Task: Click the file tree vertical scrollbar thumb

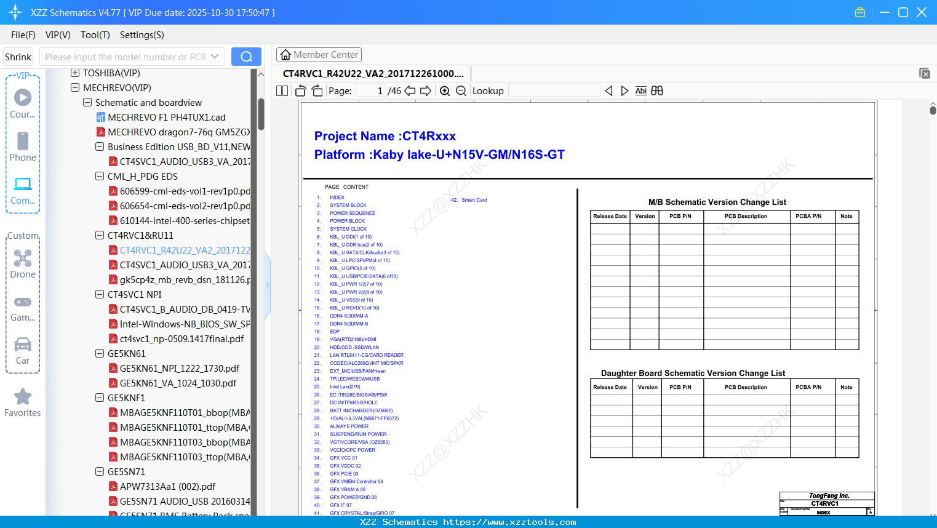Action: point(261,114)
